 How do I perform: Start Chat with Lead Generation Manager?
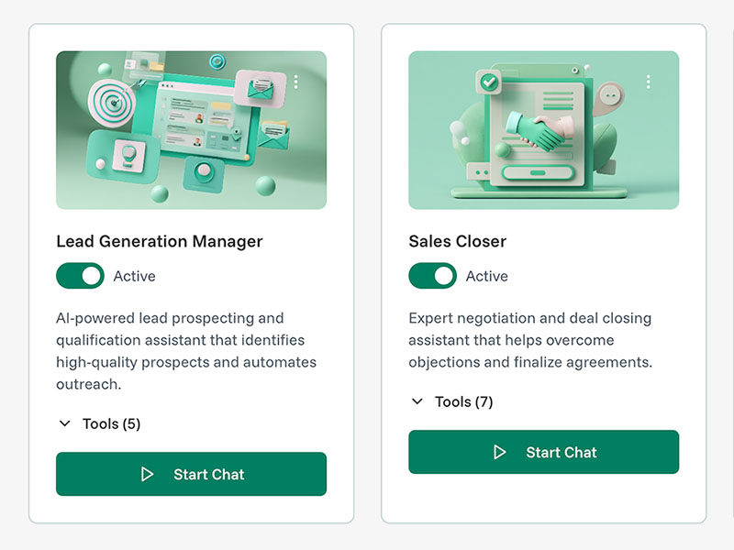point(191,474)
